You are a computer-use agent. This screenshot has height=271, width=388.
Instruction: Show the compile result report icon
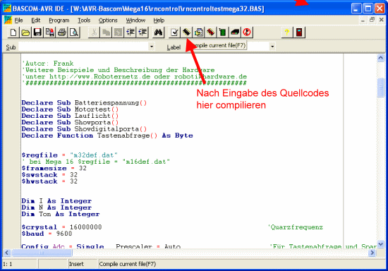(199, 32)
